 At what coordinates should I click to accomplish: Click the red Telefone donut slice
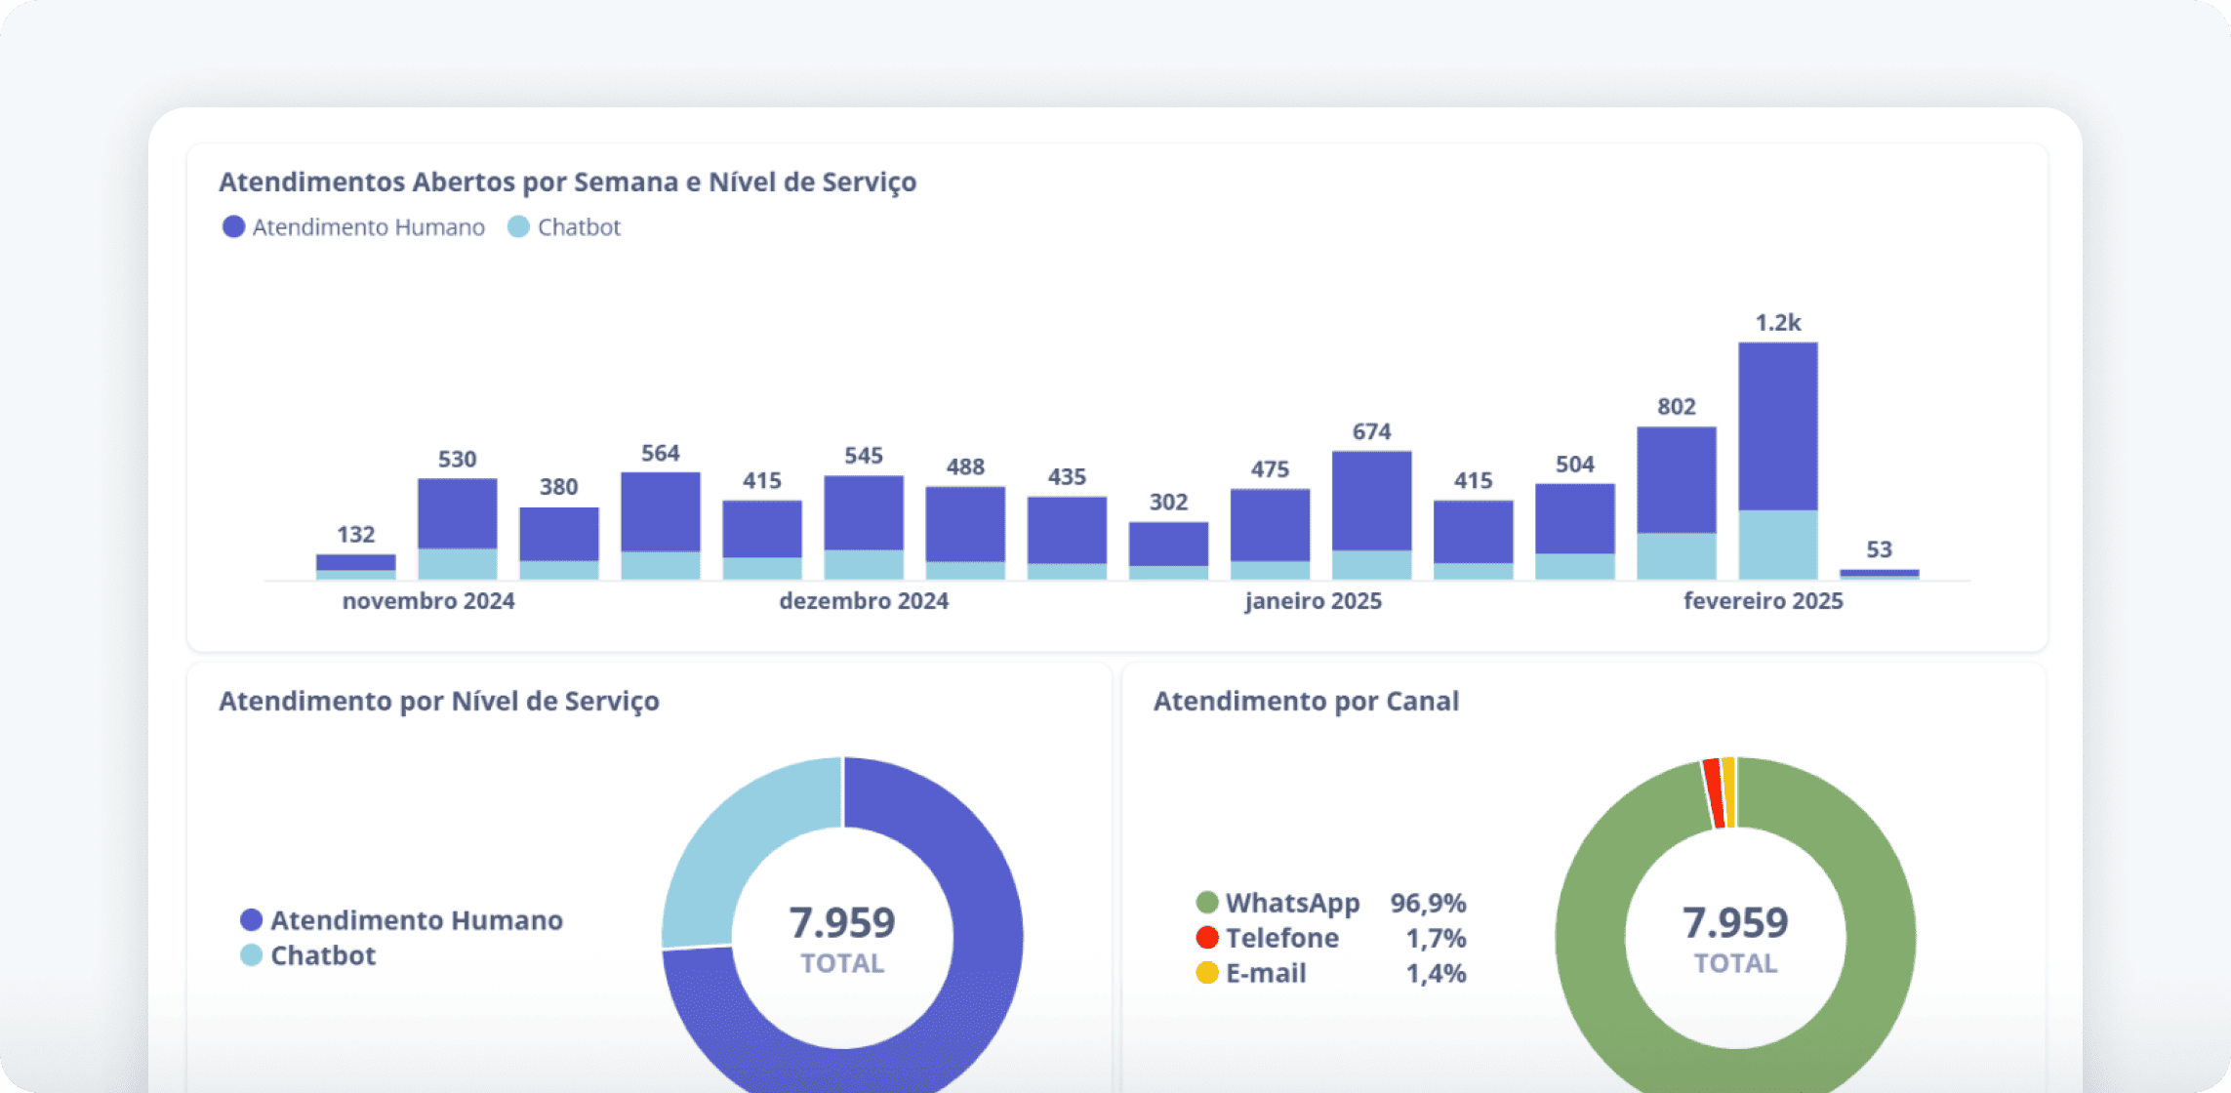click(1714, 793)
